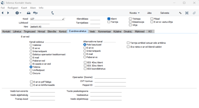This screenshot has height=108, width=199.
Task: Switch to the Omakirj. tab
Action: pos(128,32)
